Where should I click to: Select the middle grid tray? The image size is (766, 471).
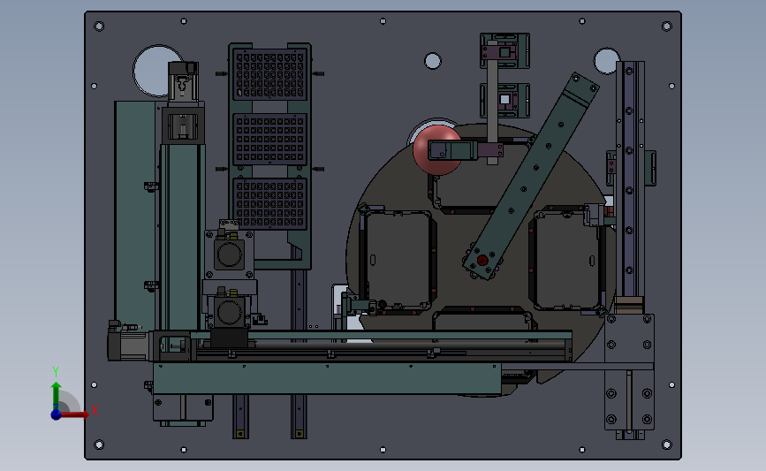[270, 140]
